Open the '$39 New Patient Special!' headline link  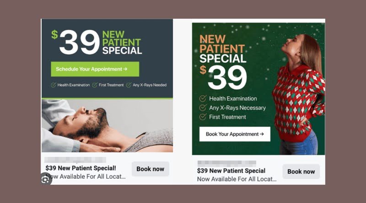[81, 168]
